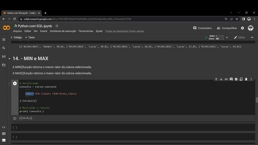Open the Editar menu
Viewport: 258px width, 145px height.
coord(28,31)
